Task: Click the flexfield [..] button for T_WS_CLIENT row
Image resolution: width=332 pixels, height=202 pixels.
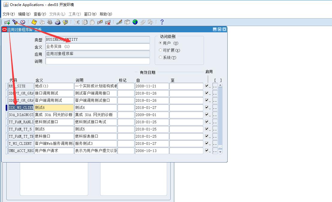Action: (215, 144)
